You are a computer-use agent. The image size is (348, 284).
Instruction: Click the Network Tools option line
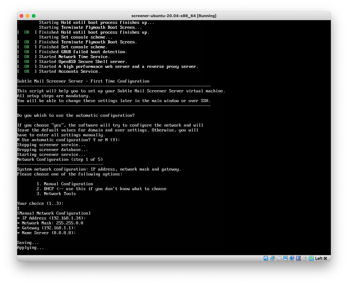click(x=56, y=194)
